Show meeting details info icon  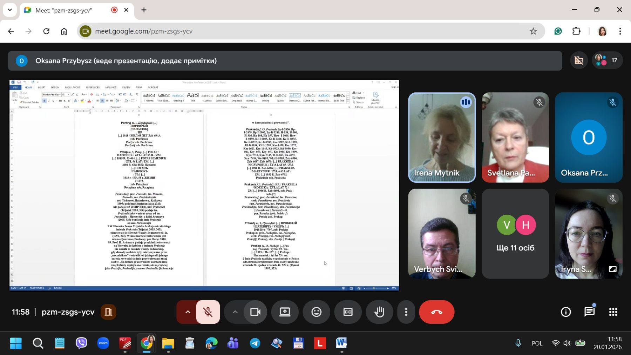point(565,312)
